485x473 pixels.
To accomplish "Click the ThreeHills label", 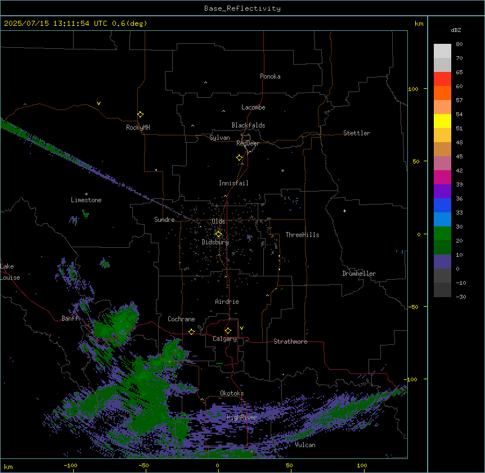I will tap(302, 235).
